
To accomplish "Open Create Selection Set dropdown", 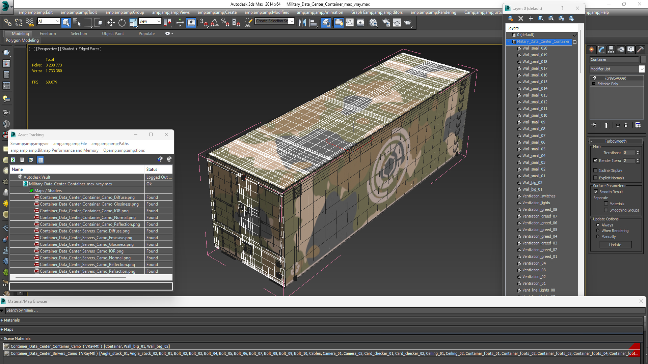I will pyautogui.click(x=292, y=21).
